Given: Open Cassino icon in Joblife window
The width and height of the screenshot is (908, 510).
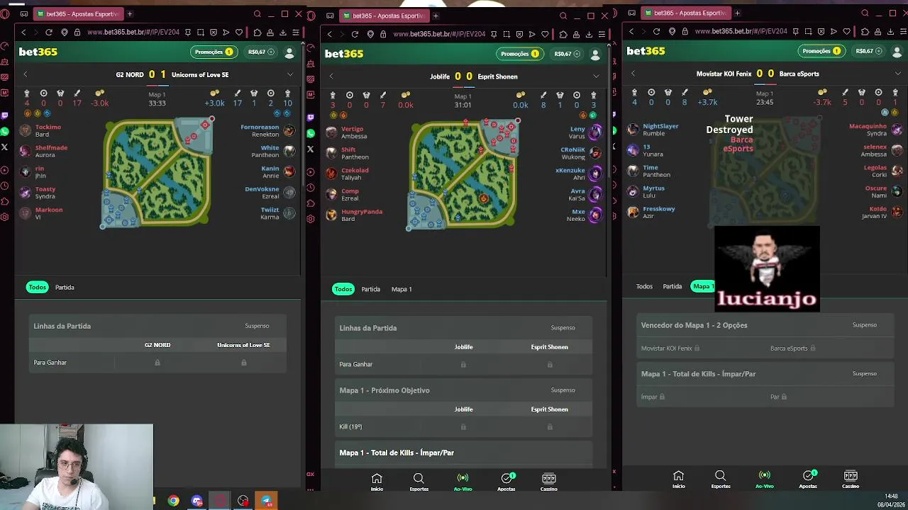Looking at the screenshot, I should coord(549,482).
